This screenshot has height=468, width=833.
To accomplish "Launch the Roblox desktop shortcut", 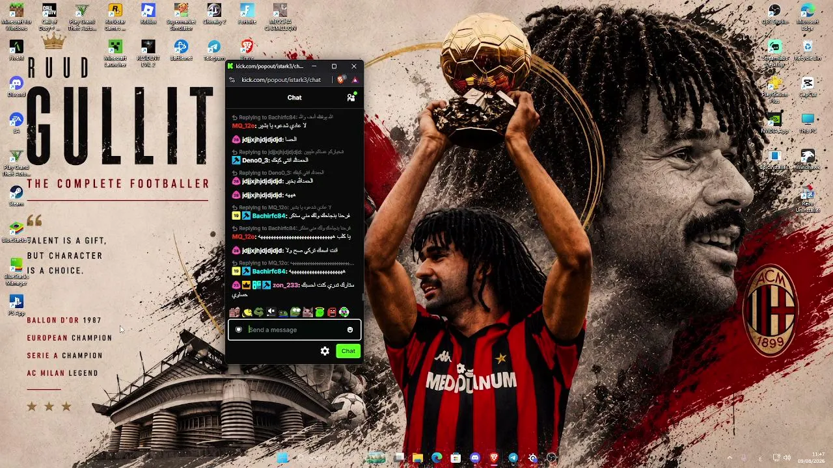I will 148,13.
